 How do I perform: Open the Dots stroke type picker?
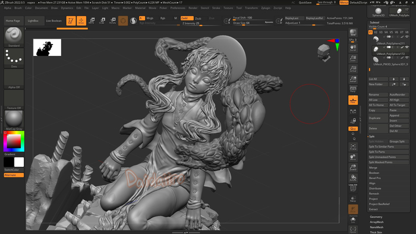tap(14, 58)
